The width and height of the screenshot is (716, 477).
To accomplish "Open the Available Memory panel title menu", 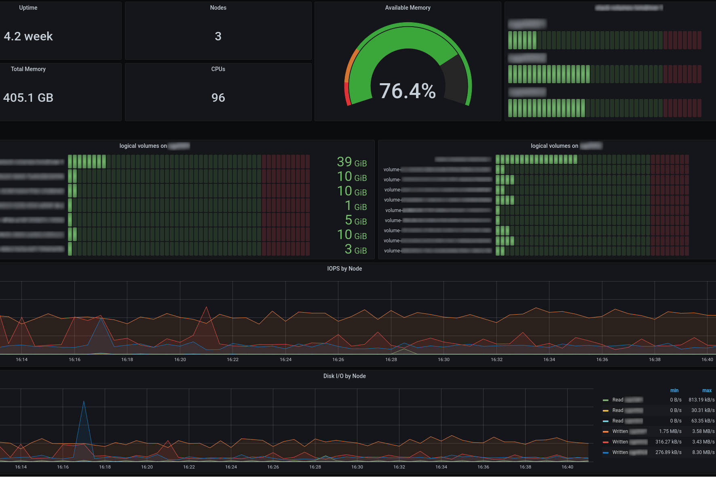I will (x=408, y=8).
